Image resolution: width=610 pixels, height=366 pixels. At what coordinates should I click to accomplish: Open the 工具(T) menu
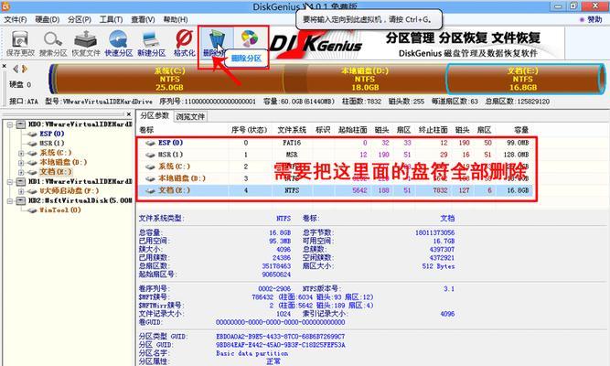pos(111,19)
